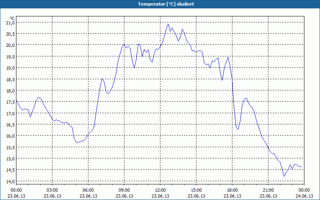Click the 00:00 time label dated 23.06.13
Screen dimensions: 320x200
16,190
